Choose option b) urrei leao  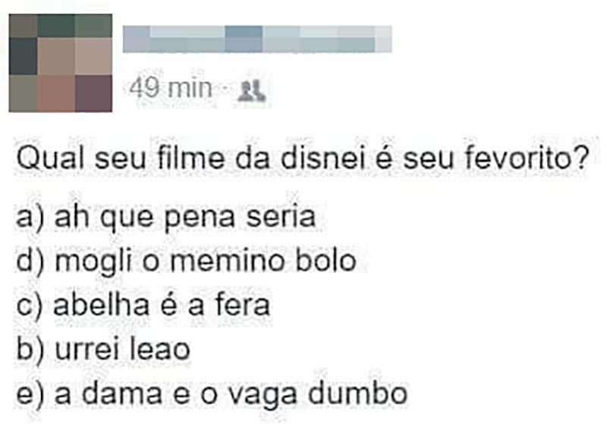[103, 349]
